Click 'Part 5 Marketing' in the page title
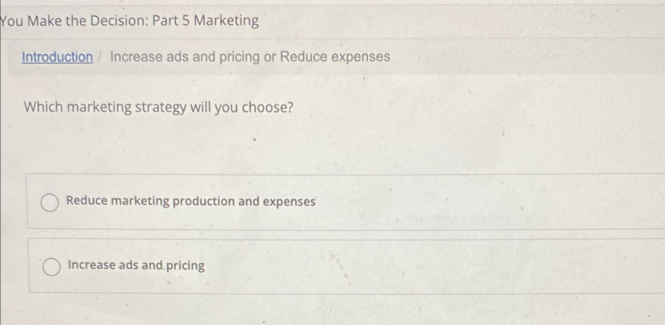Image resolution: width=665 pixels, height=325 pixels. 205,20
